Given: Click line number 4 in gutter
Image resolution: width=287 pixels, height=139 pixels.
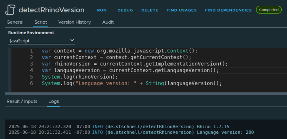Looking at the screenshot, I should click(32, 70).
